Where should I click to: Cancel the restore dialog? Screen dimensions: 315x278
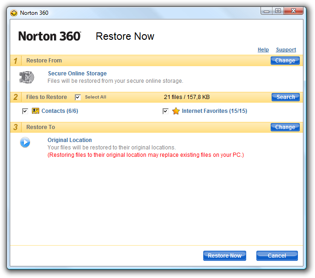277,256
